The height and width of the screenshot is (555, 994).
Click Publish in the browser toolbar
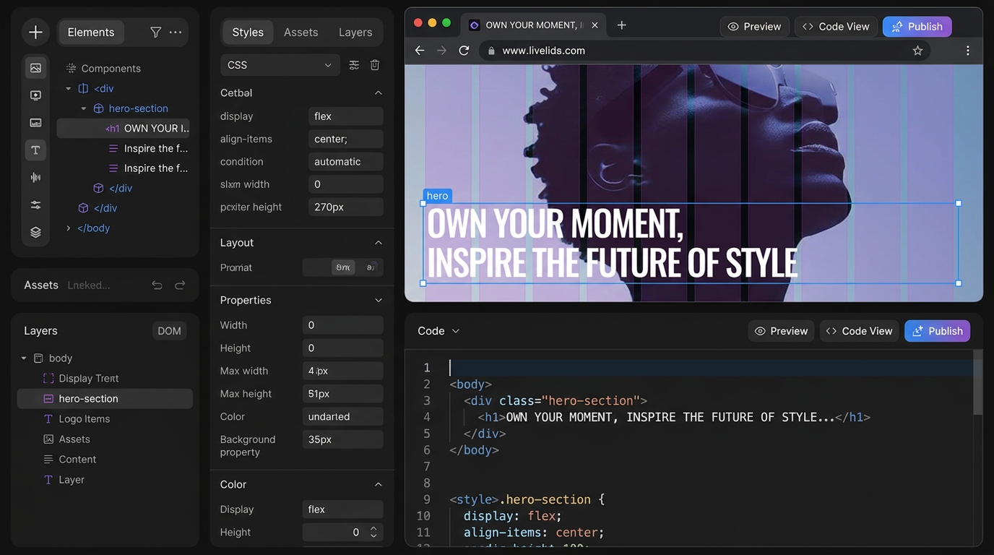[x=917, y=27]
